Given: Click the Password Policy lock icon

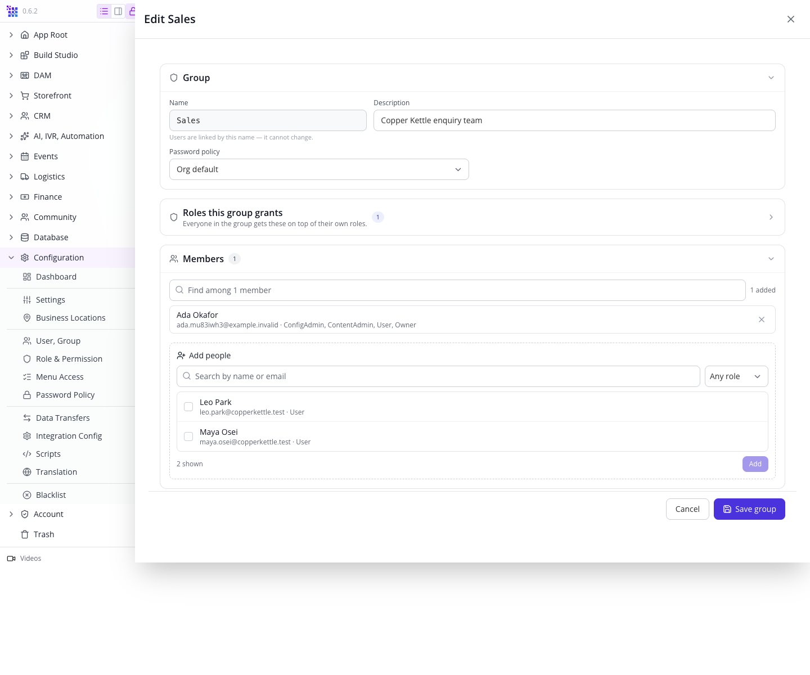Looking at the screenshot, I should pyautogui.click(x=27, y=395).
